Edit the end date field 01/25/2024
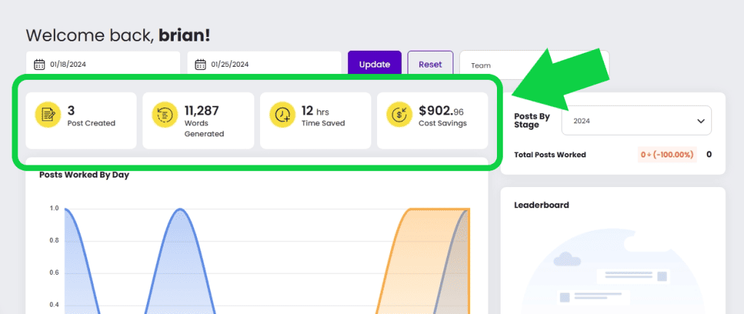Viewport: 744px width, 314px height. tap(264, 65)
